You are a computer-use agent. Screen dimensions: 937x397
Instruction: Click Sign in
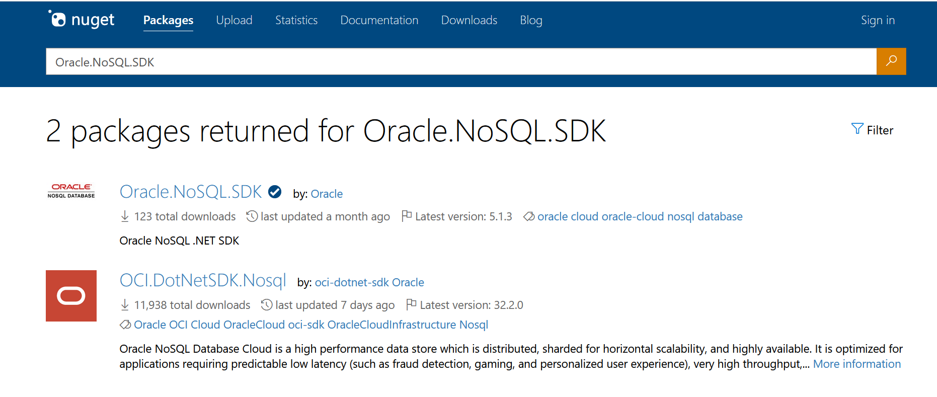[x=878, y=20]
